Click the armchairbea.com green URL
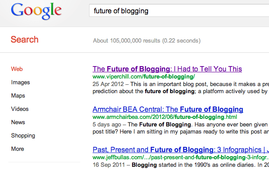 click(x=165, y=117)
